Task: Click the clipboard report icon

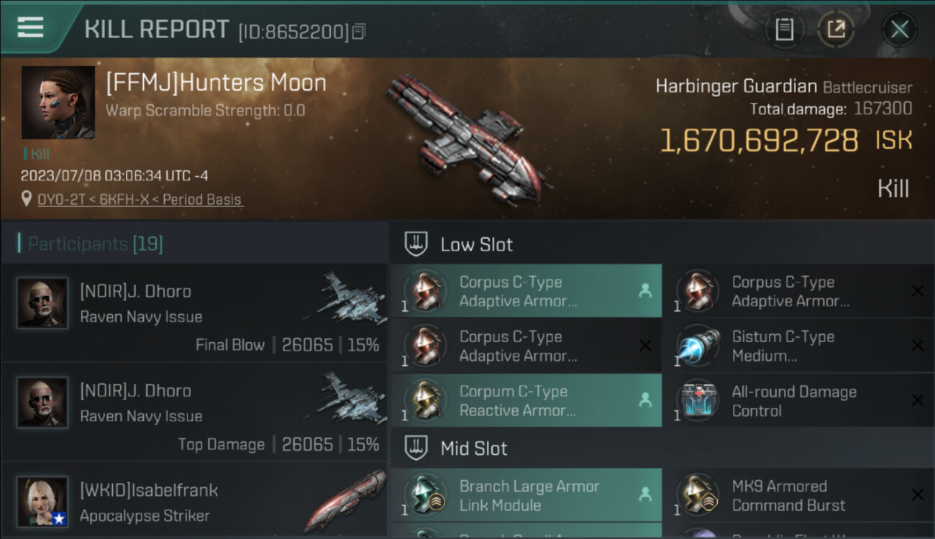Action: pos(784,29)
